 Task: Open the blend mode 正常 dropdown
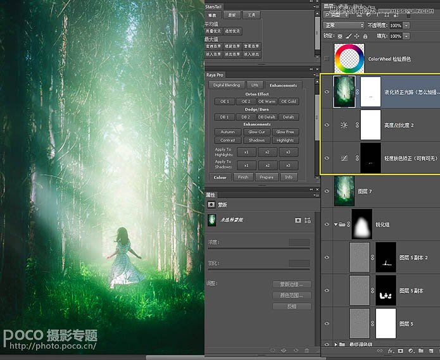click(x=344, y=25)
